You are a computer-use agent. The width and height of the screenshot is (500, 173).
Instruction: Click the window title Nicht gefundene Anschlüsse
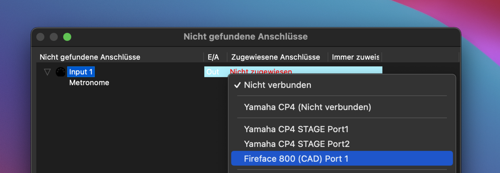246,37
